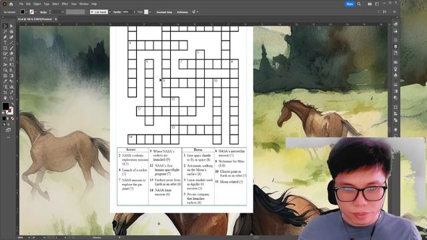Switch to Draw Behind mode
This screenshot has width=427, height=240.
8,125
